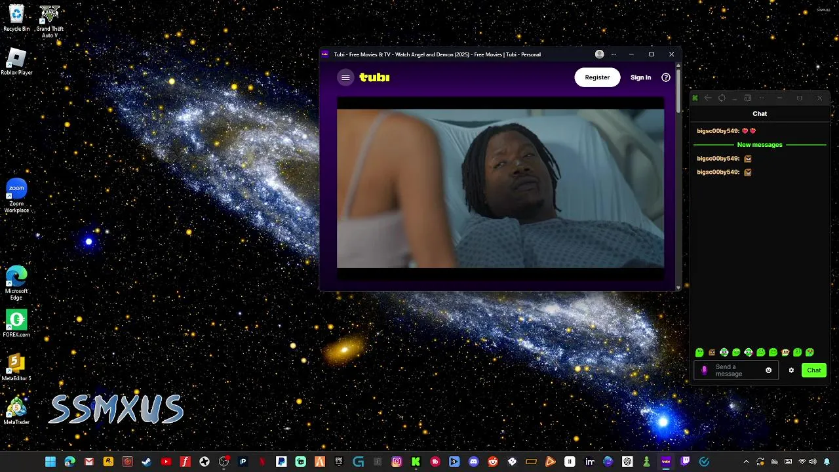
Task: Open Grand Theft Auto V desktop shortcut
Action: point(50,21)
